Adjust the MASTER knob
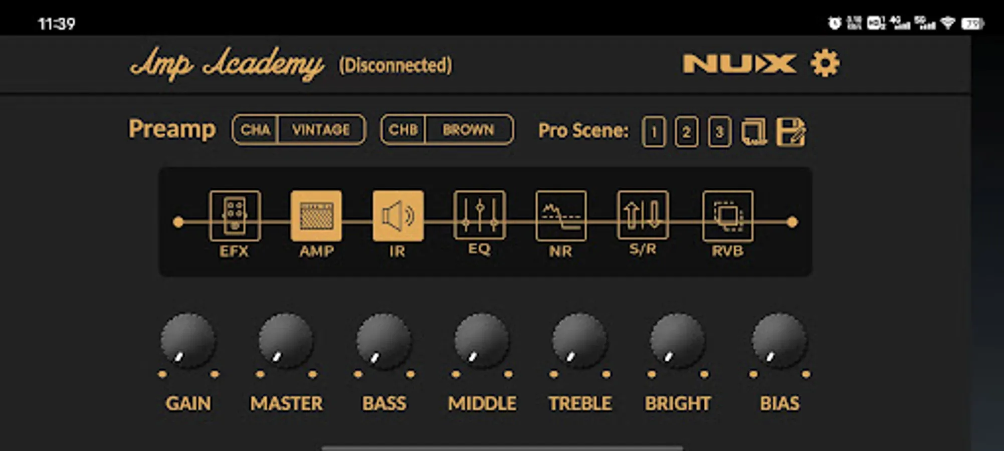 286,341
